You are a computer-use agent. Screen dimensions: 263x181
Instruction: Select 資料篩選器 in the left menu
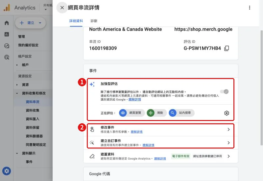[x=34, y=136]
